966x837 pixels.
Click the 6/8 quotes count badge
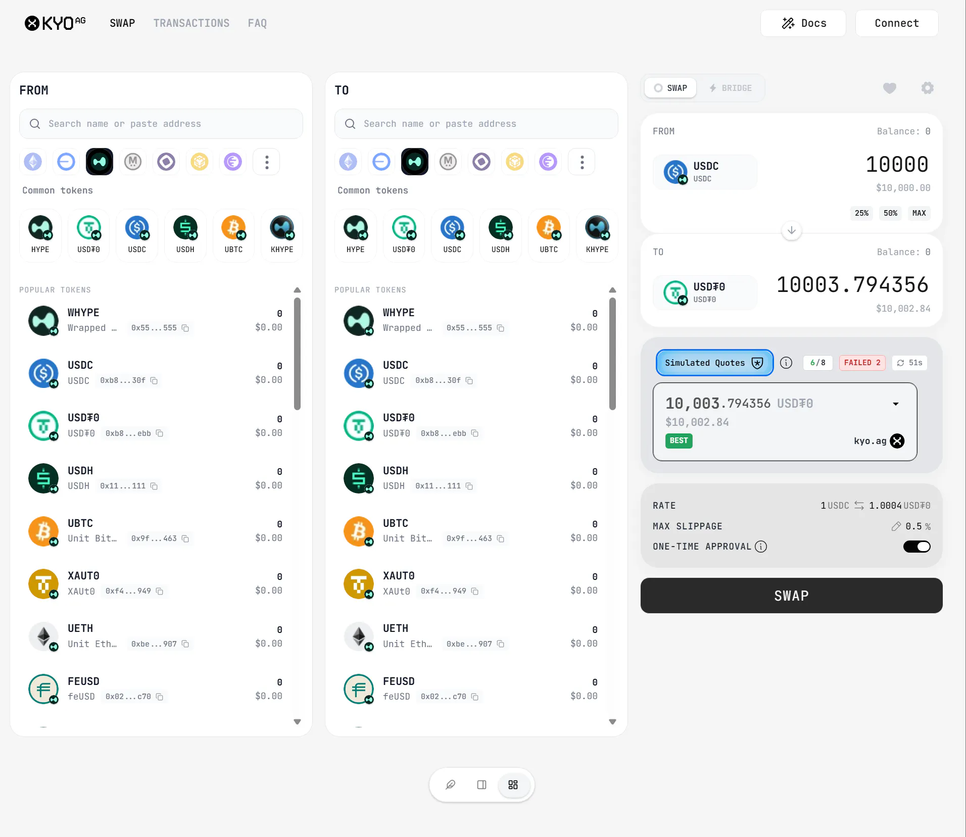coord(817,363)
